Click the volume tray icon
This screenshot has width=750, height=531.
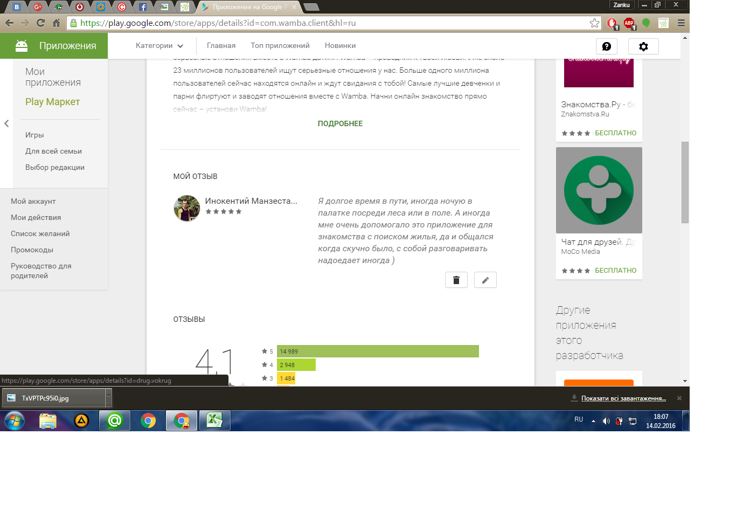coord(606,421)
